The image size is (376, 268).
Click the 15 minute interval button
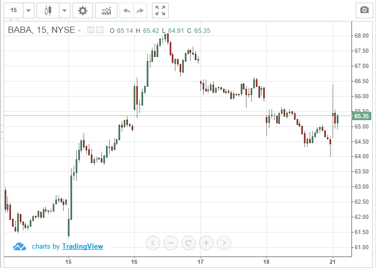click(13, 10)
